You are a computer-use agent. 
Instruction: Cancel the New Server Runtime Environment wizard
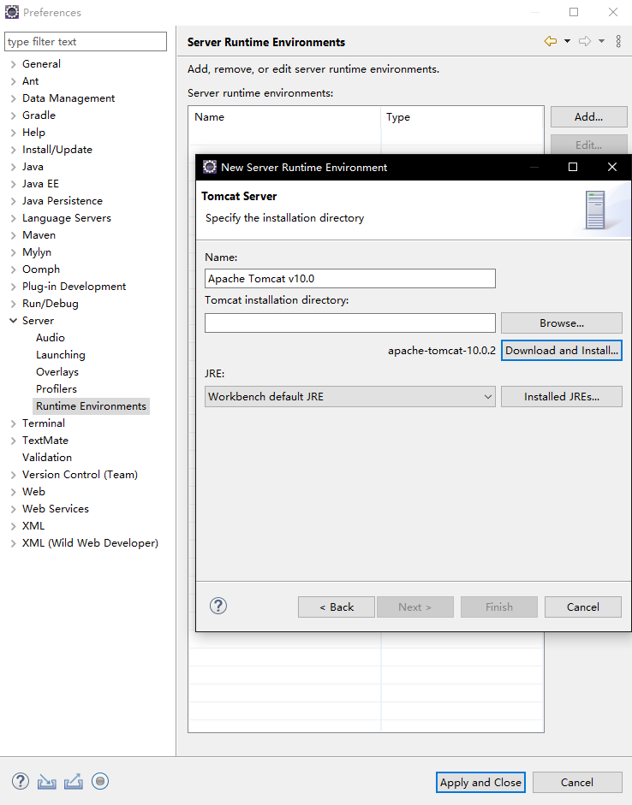583,607
